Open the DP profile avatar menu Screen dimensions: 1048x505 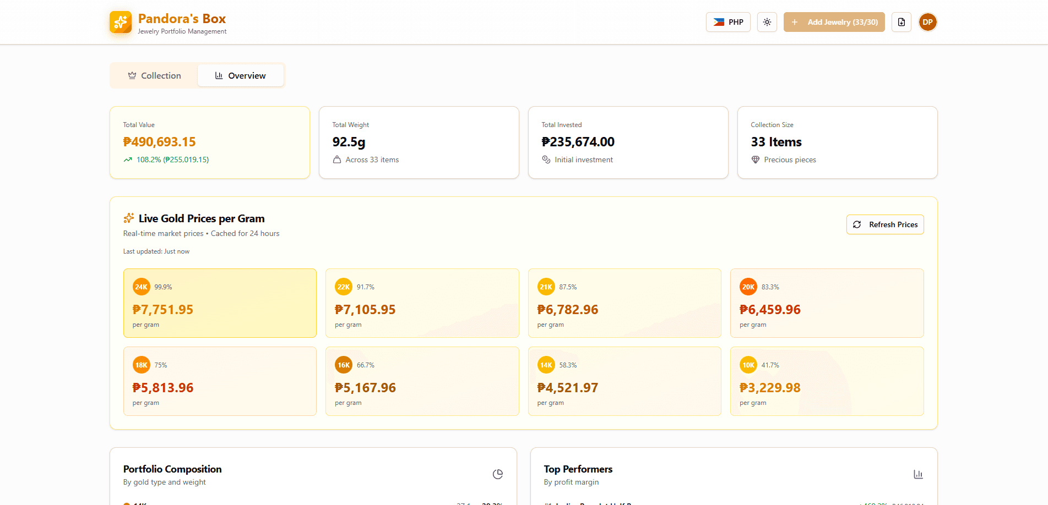point(927,22)
